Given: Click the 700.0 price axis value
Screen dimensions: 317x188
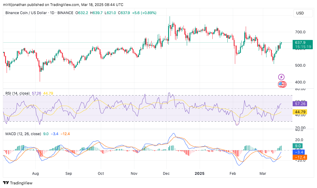Looking at the screenshot, I should click(x=300, y=32).
